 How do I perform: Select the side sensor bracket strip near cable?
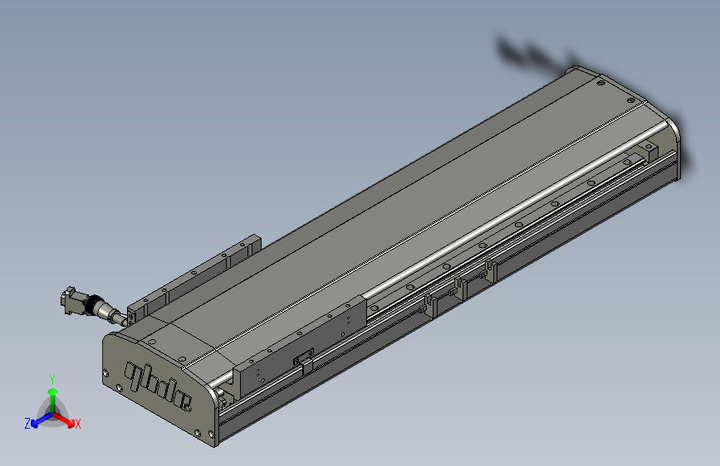pyautogui.click(x=193, y=279)
